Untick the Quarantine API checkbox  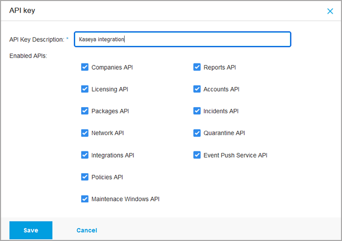point(197,133)
